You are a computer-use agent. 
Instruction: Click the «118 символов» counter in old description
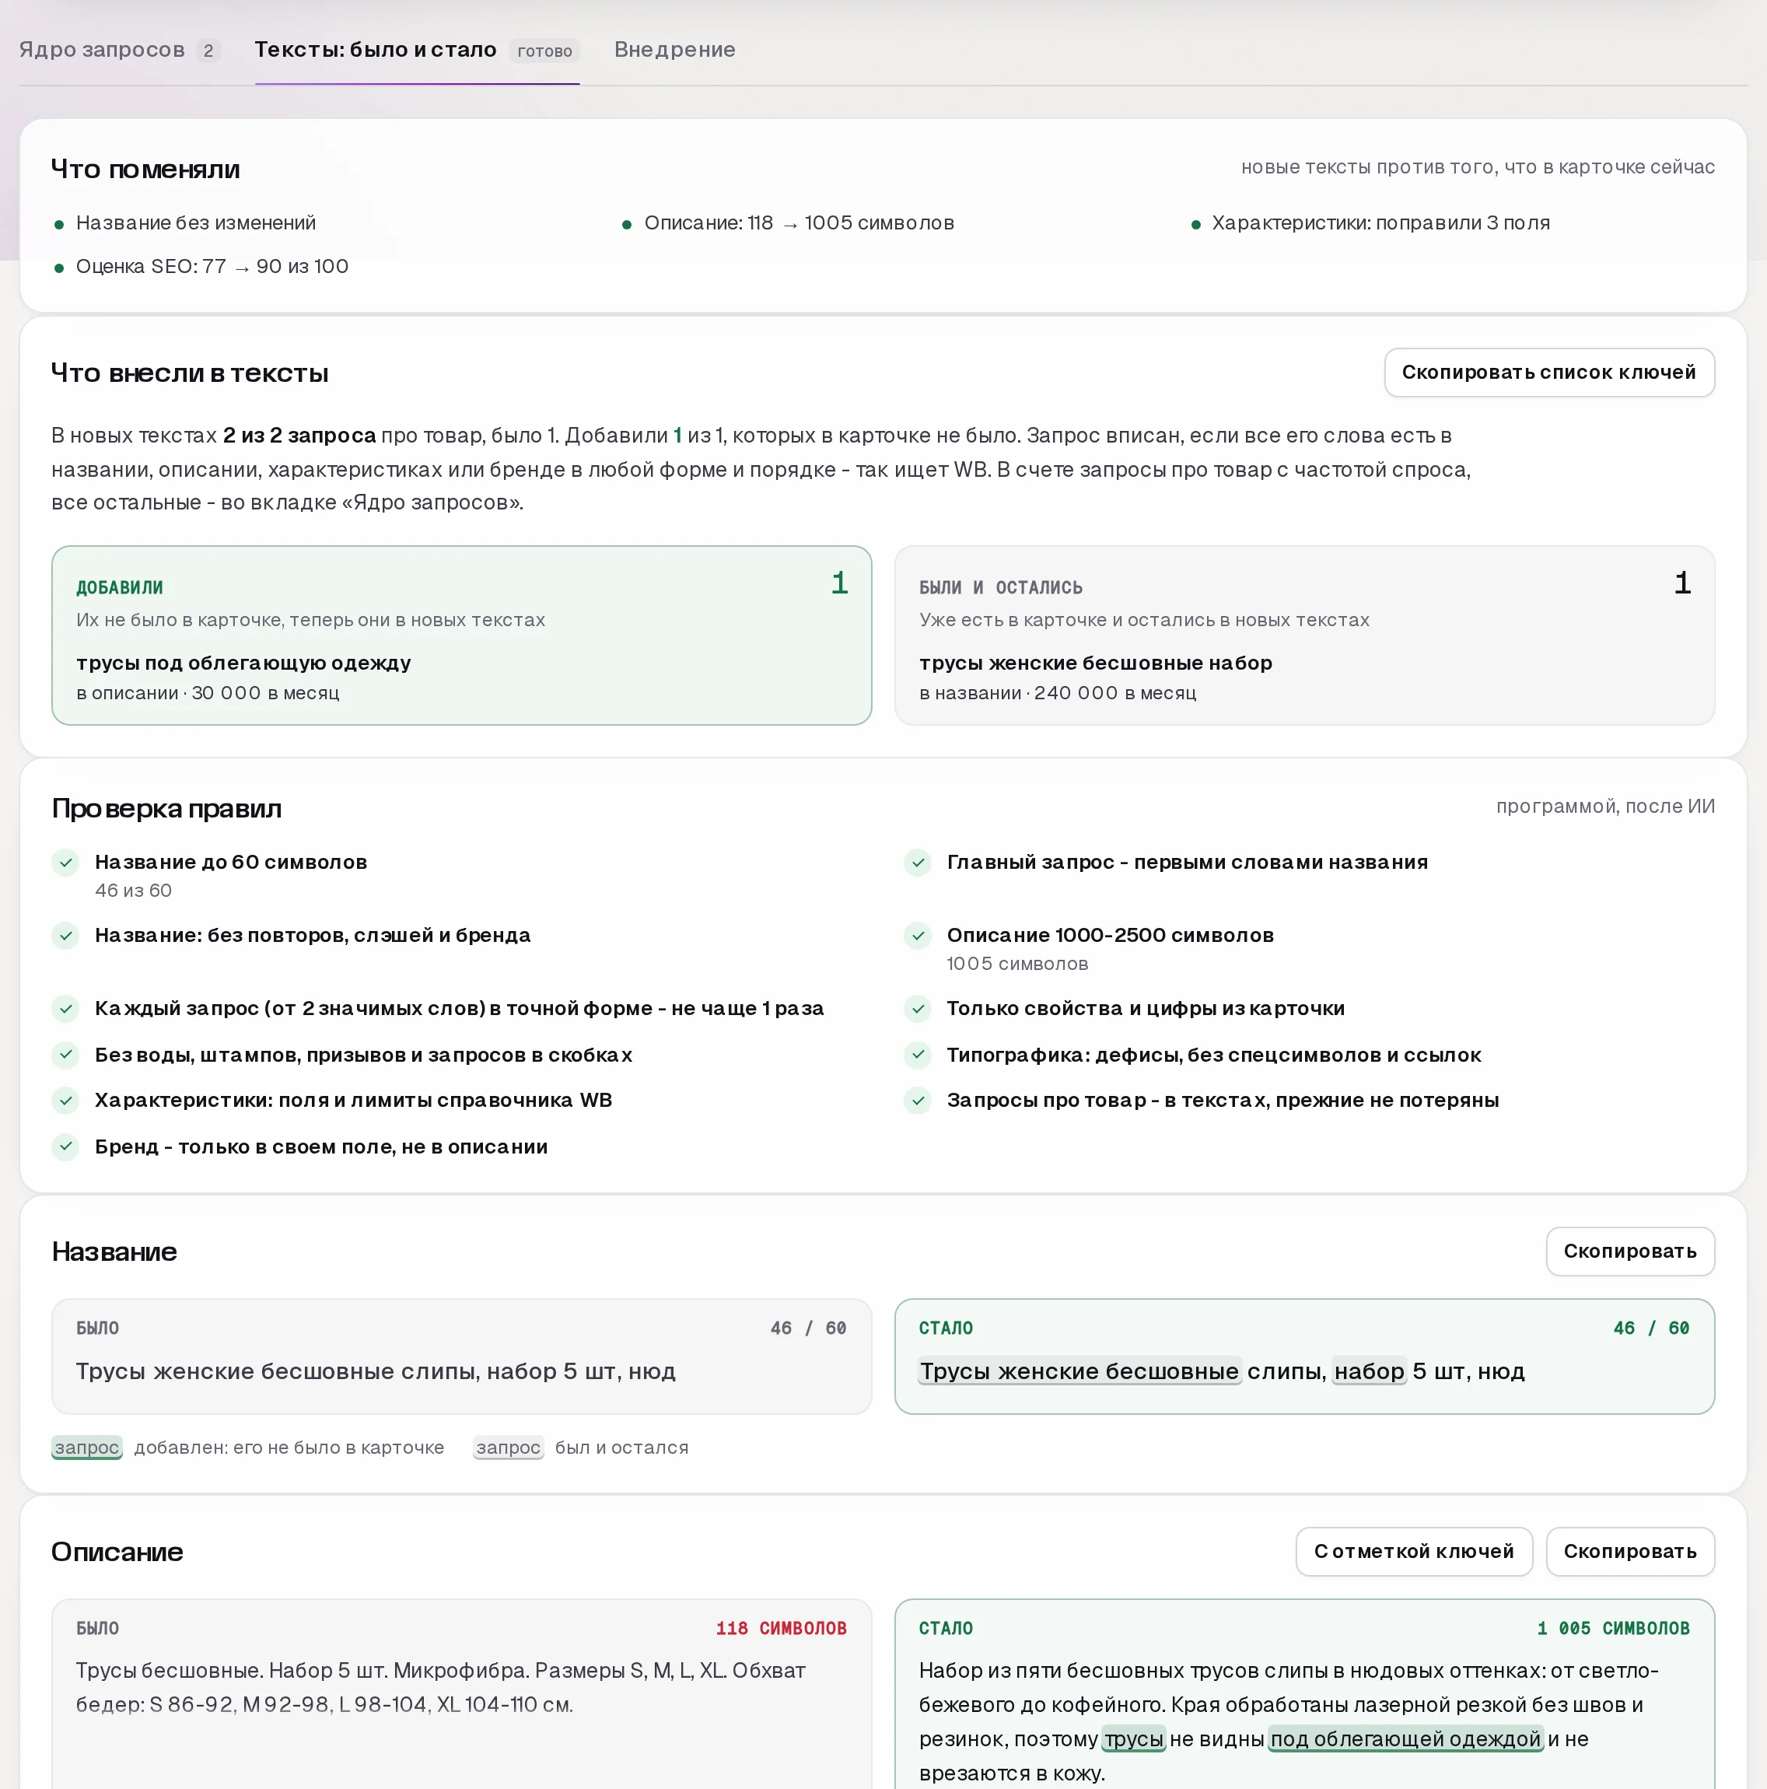781,1628
